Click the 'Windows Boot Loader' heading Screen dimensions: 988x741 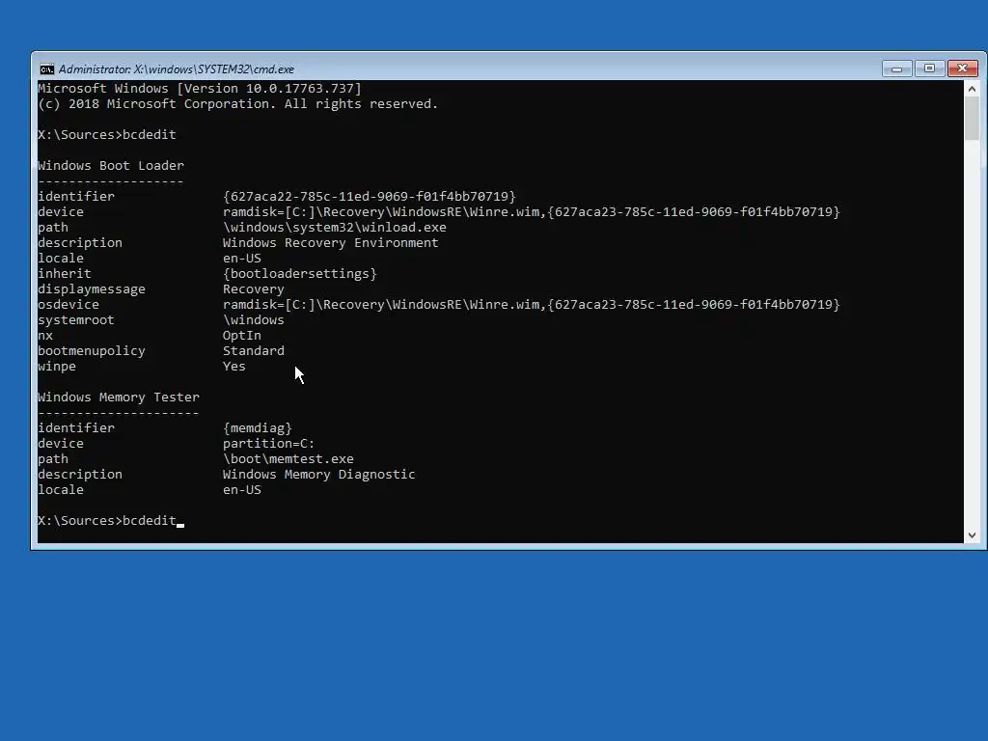point(111,166)
